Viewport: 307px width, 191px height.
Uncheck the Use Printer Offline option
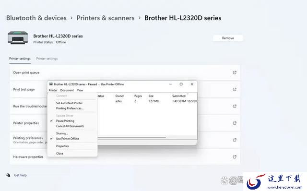[x=67, y=139]
